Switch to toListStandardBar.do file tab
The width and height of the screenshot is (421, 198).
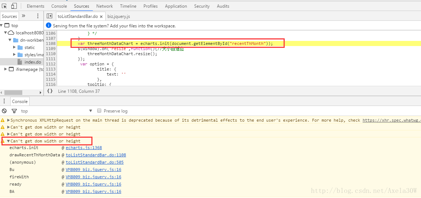tap(78, 16)
